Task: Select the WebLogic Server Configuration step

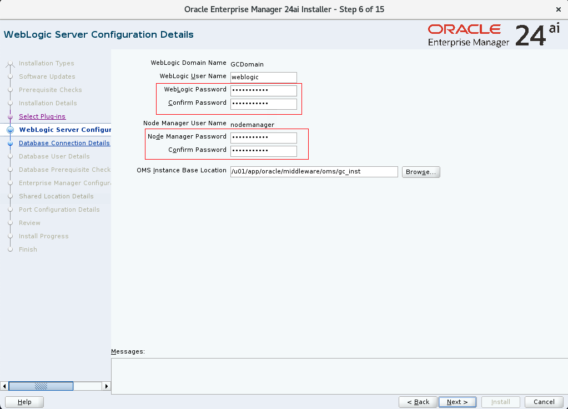Action: 65,130
